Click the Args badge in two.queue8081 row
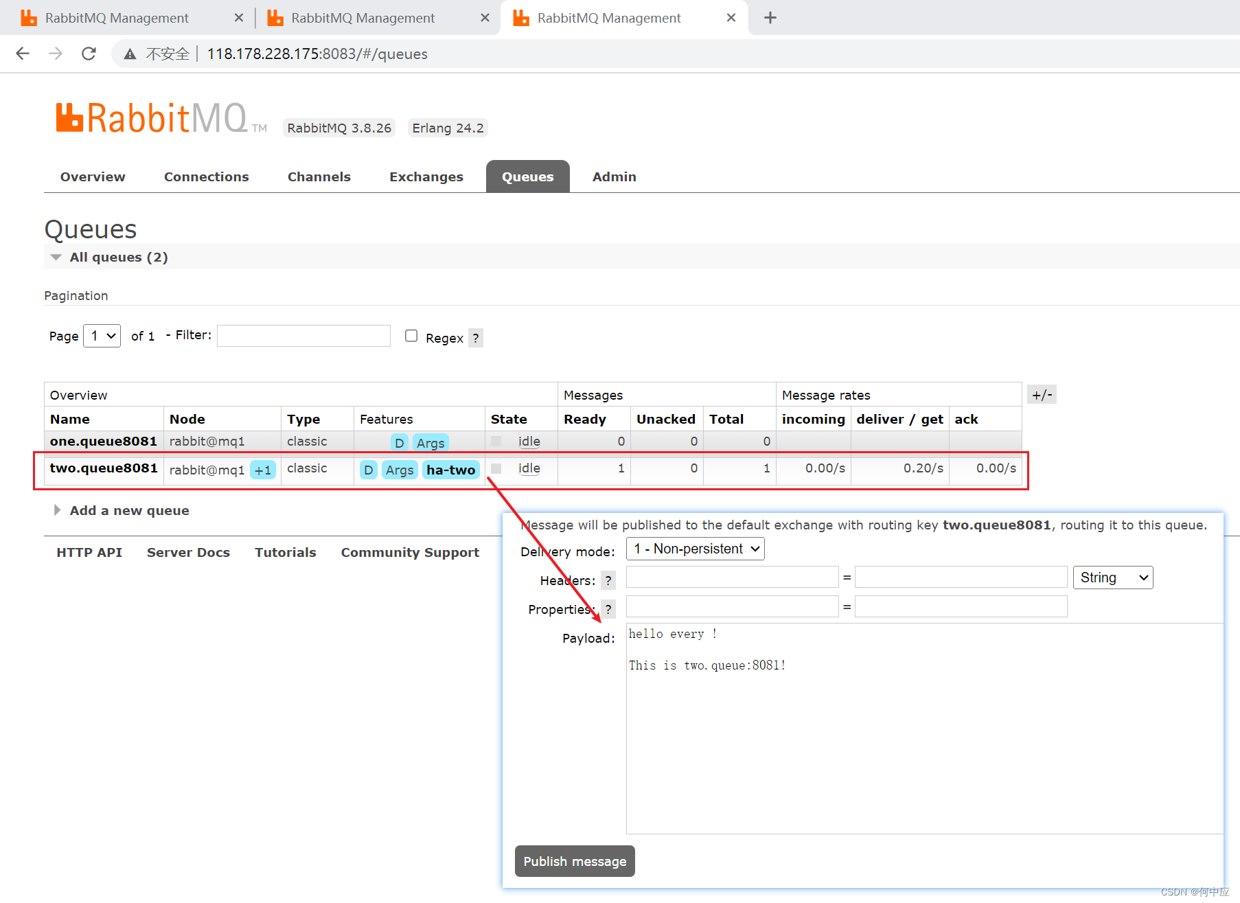1240x903 pixels. tap(400, 470)
